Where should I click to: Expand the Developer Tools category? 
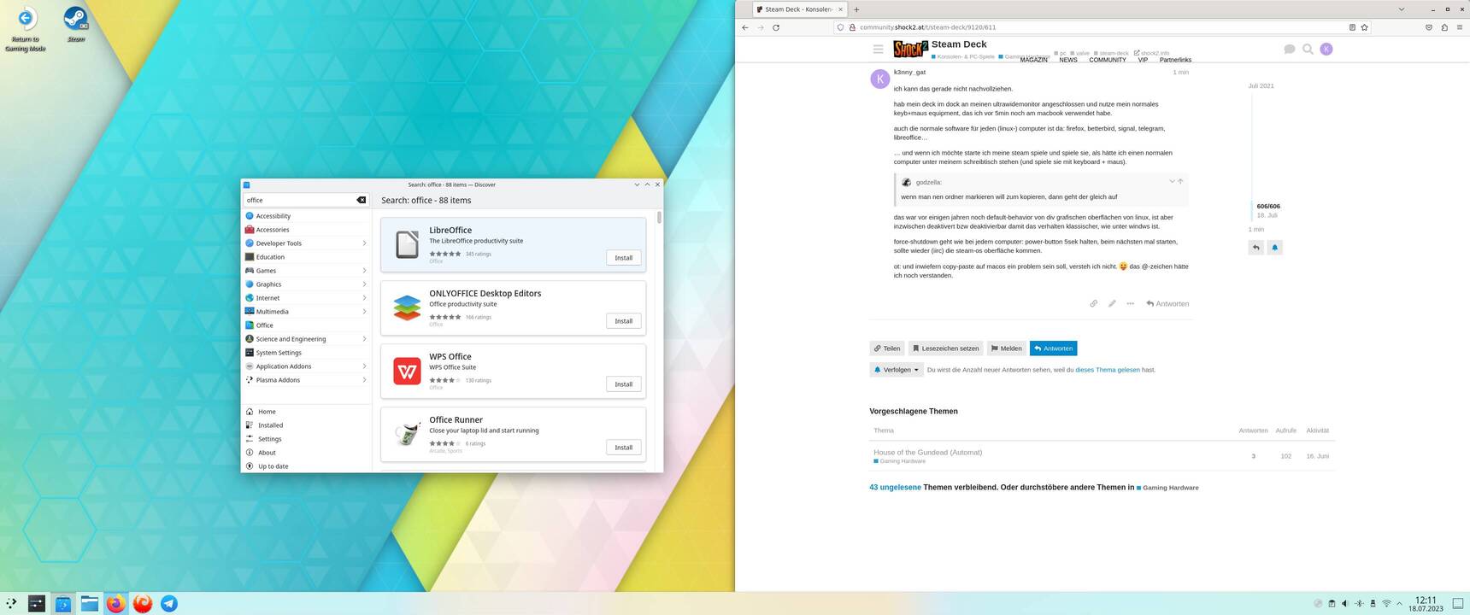click(x=364, y=243)
